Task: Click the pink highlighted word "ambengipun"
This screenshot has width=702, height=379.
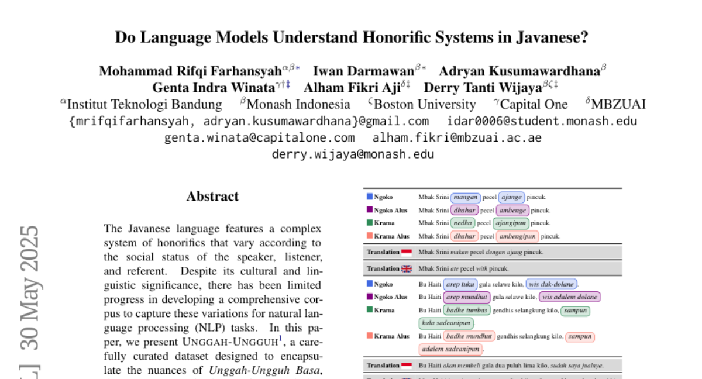Action: (x=517, y=237)
